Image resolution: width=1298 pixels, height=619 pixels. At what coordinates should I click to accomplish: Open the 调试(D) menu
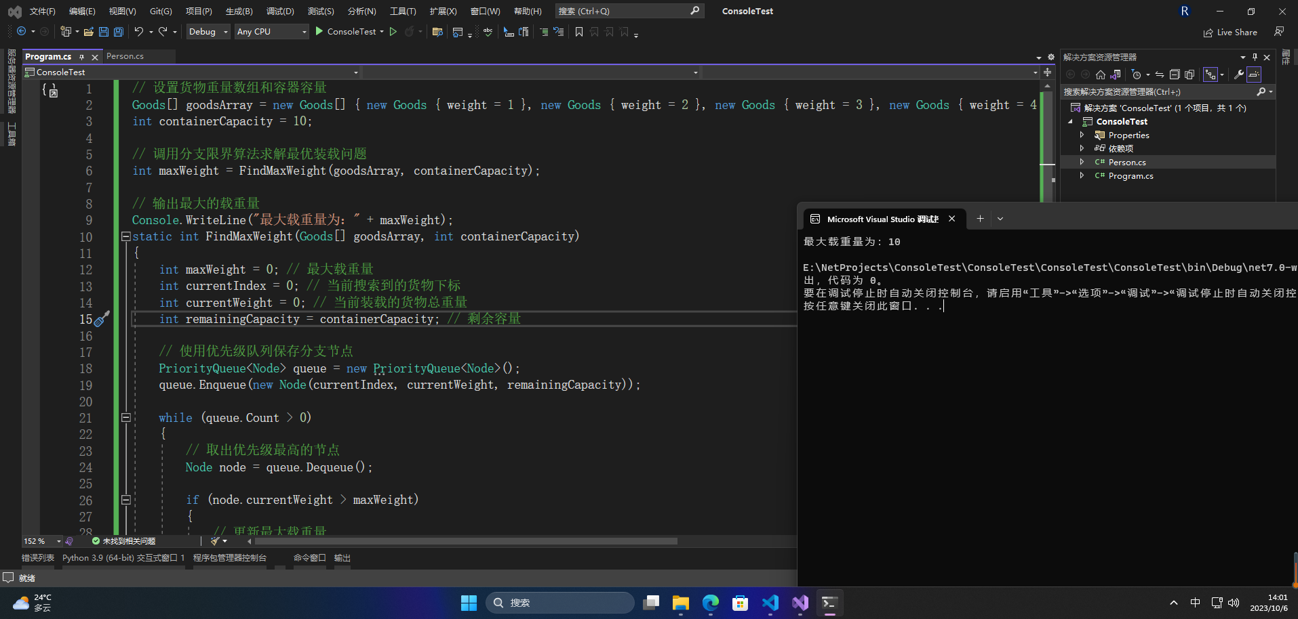tap(280, 12)
